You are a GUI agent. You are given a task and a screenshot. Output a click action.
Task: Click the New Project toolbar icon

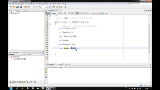tap(14, 7)
